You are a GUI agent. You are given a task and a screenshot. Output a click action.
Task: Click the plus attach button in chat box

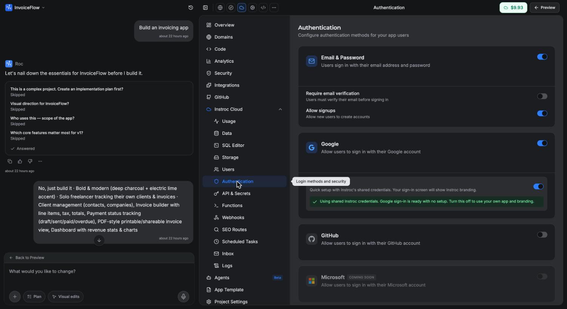pyautogui.click(x=15, y=297)
